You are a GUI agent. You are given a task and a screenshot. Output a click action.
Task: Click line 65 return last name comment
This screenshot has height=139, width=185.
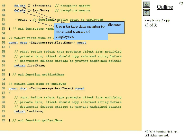(37, 84)
